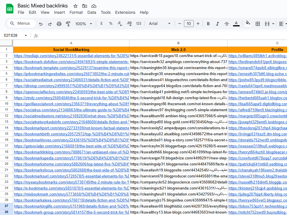Image resolution: width=287 pixels, height=215 pixels.
Task: Select the Social BookMarking header cell
Action: coord(71,50)
